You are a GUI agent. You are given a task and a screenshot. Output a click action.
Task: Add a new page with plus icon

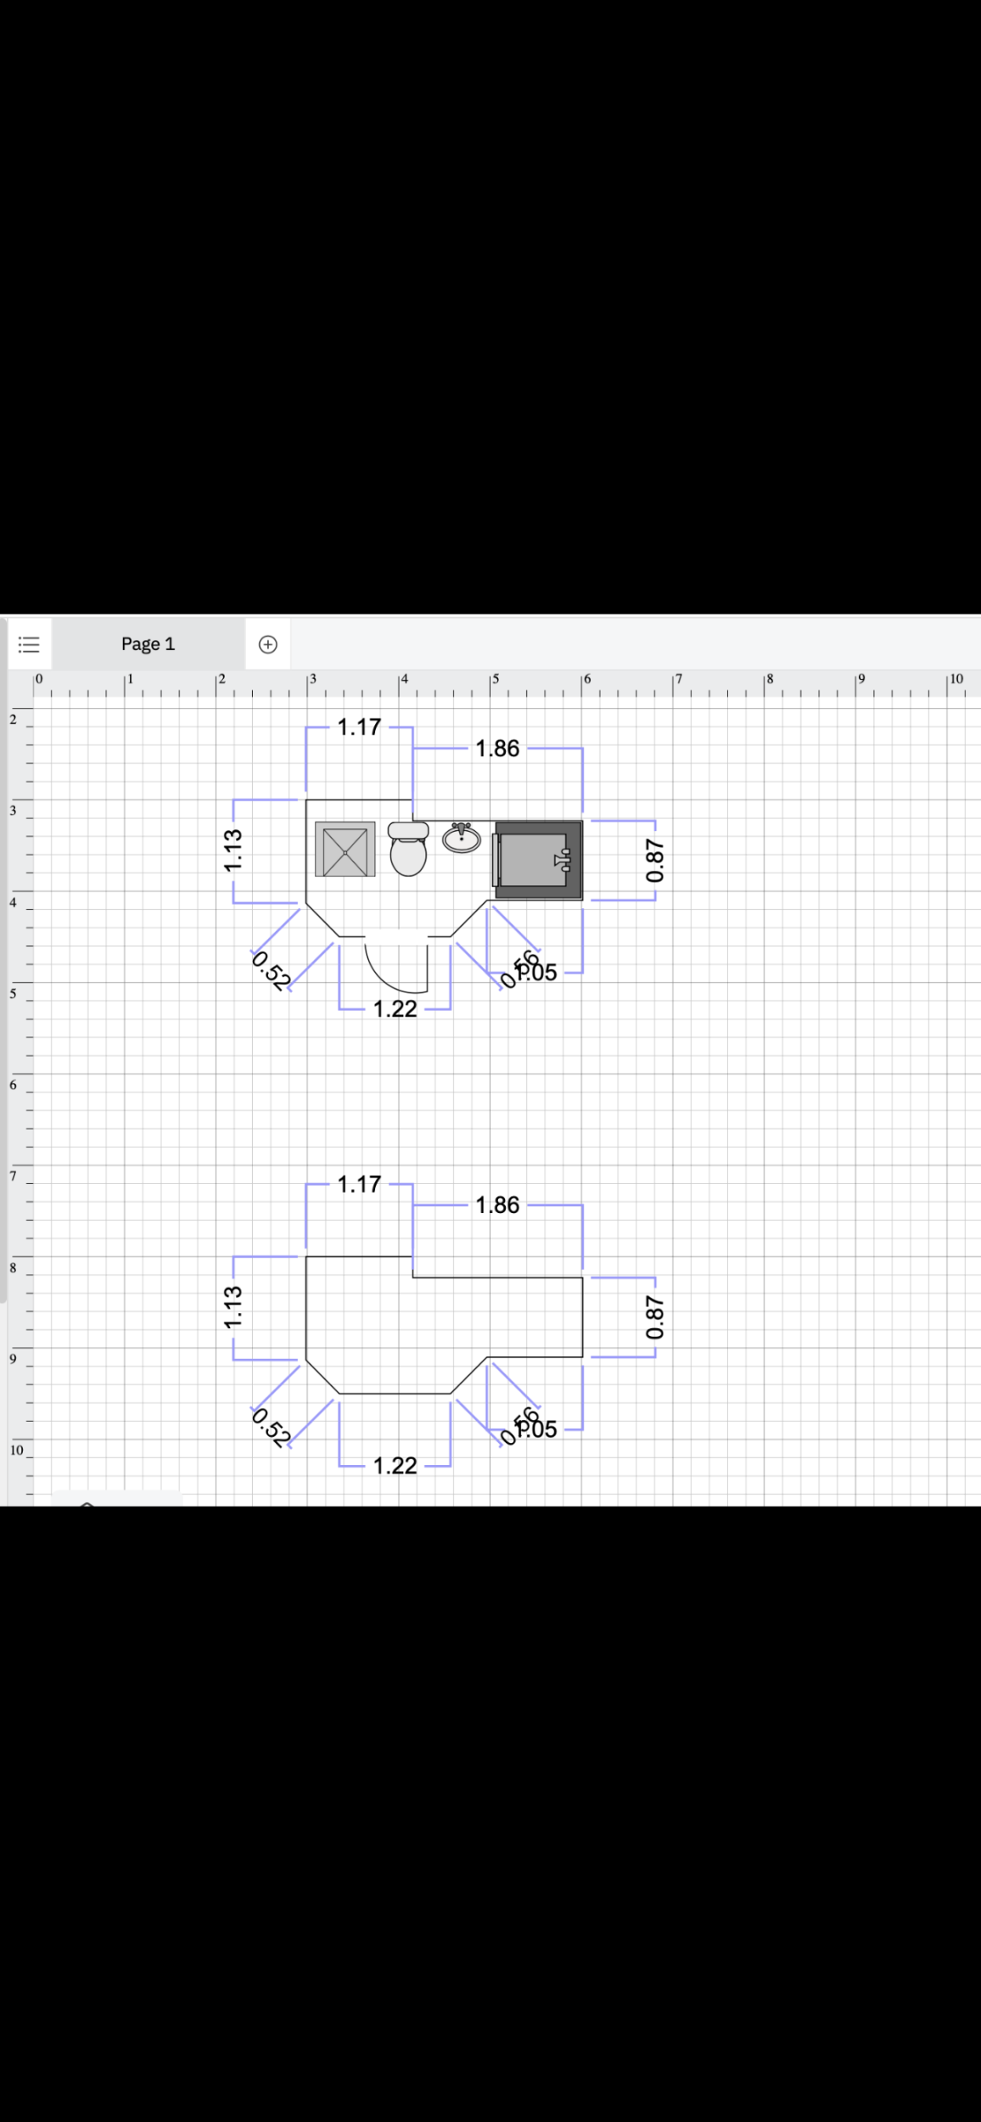(x=267, y=644)
